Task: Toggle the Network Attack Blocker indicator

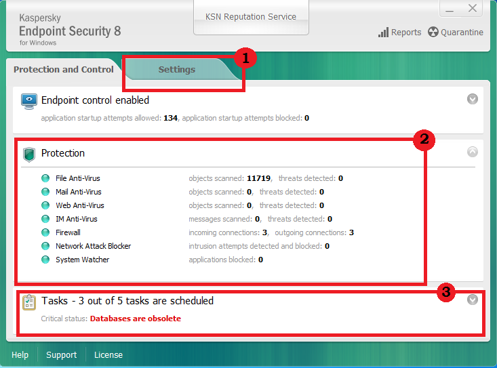Action: point(45,246)
